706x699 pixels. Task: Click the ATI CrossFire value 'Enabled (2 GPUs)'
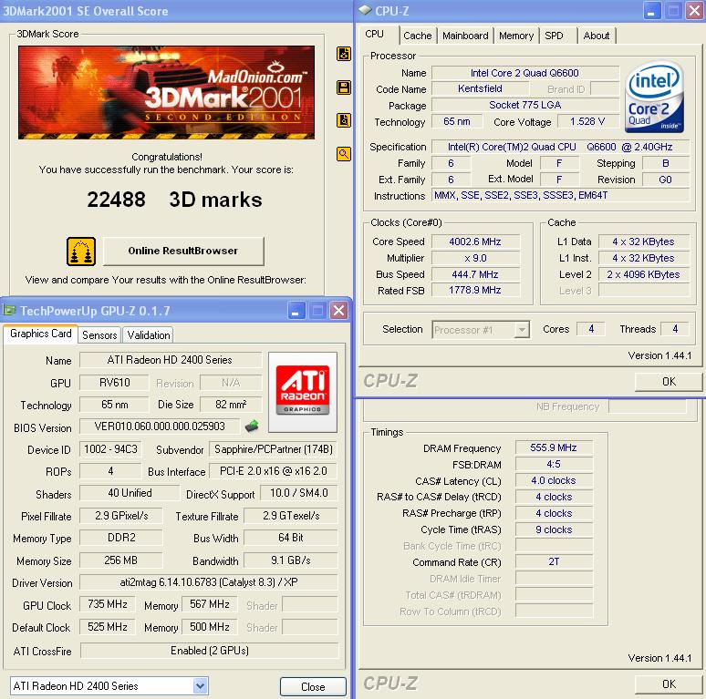(x=210, y=651)
